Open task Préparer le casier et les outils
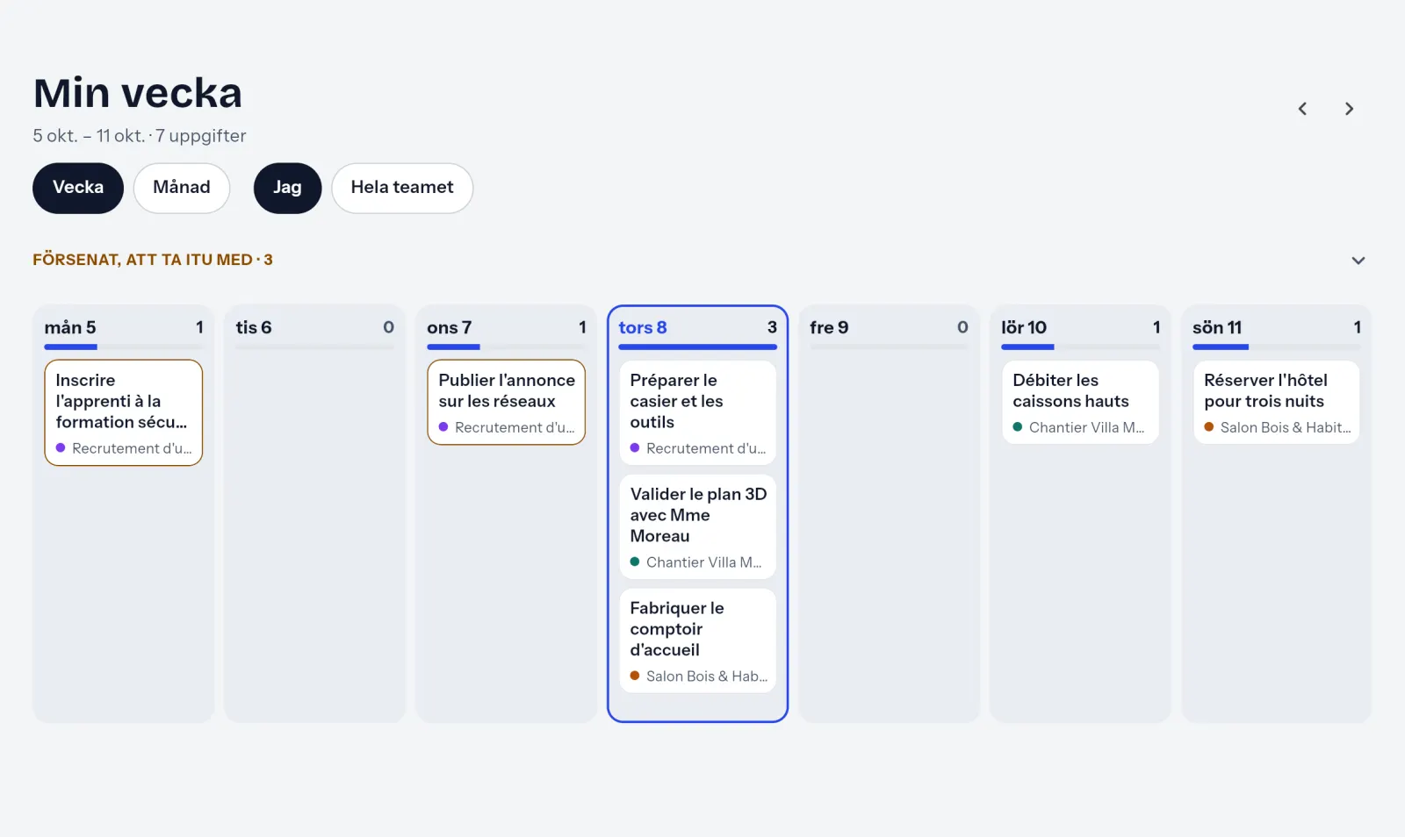1405x837 pixels. click(698, 412)
